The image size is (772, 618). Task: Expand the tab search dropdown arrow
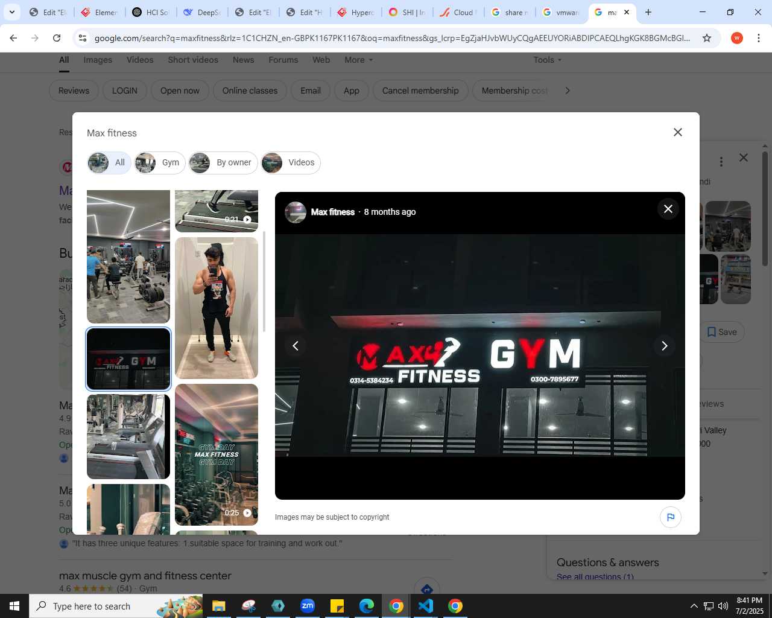(x=11, y=12)
